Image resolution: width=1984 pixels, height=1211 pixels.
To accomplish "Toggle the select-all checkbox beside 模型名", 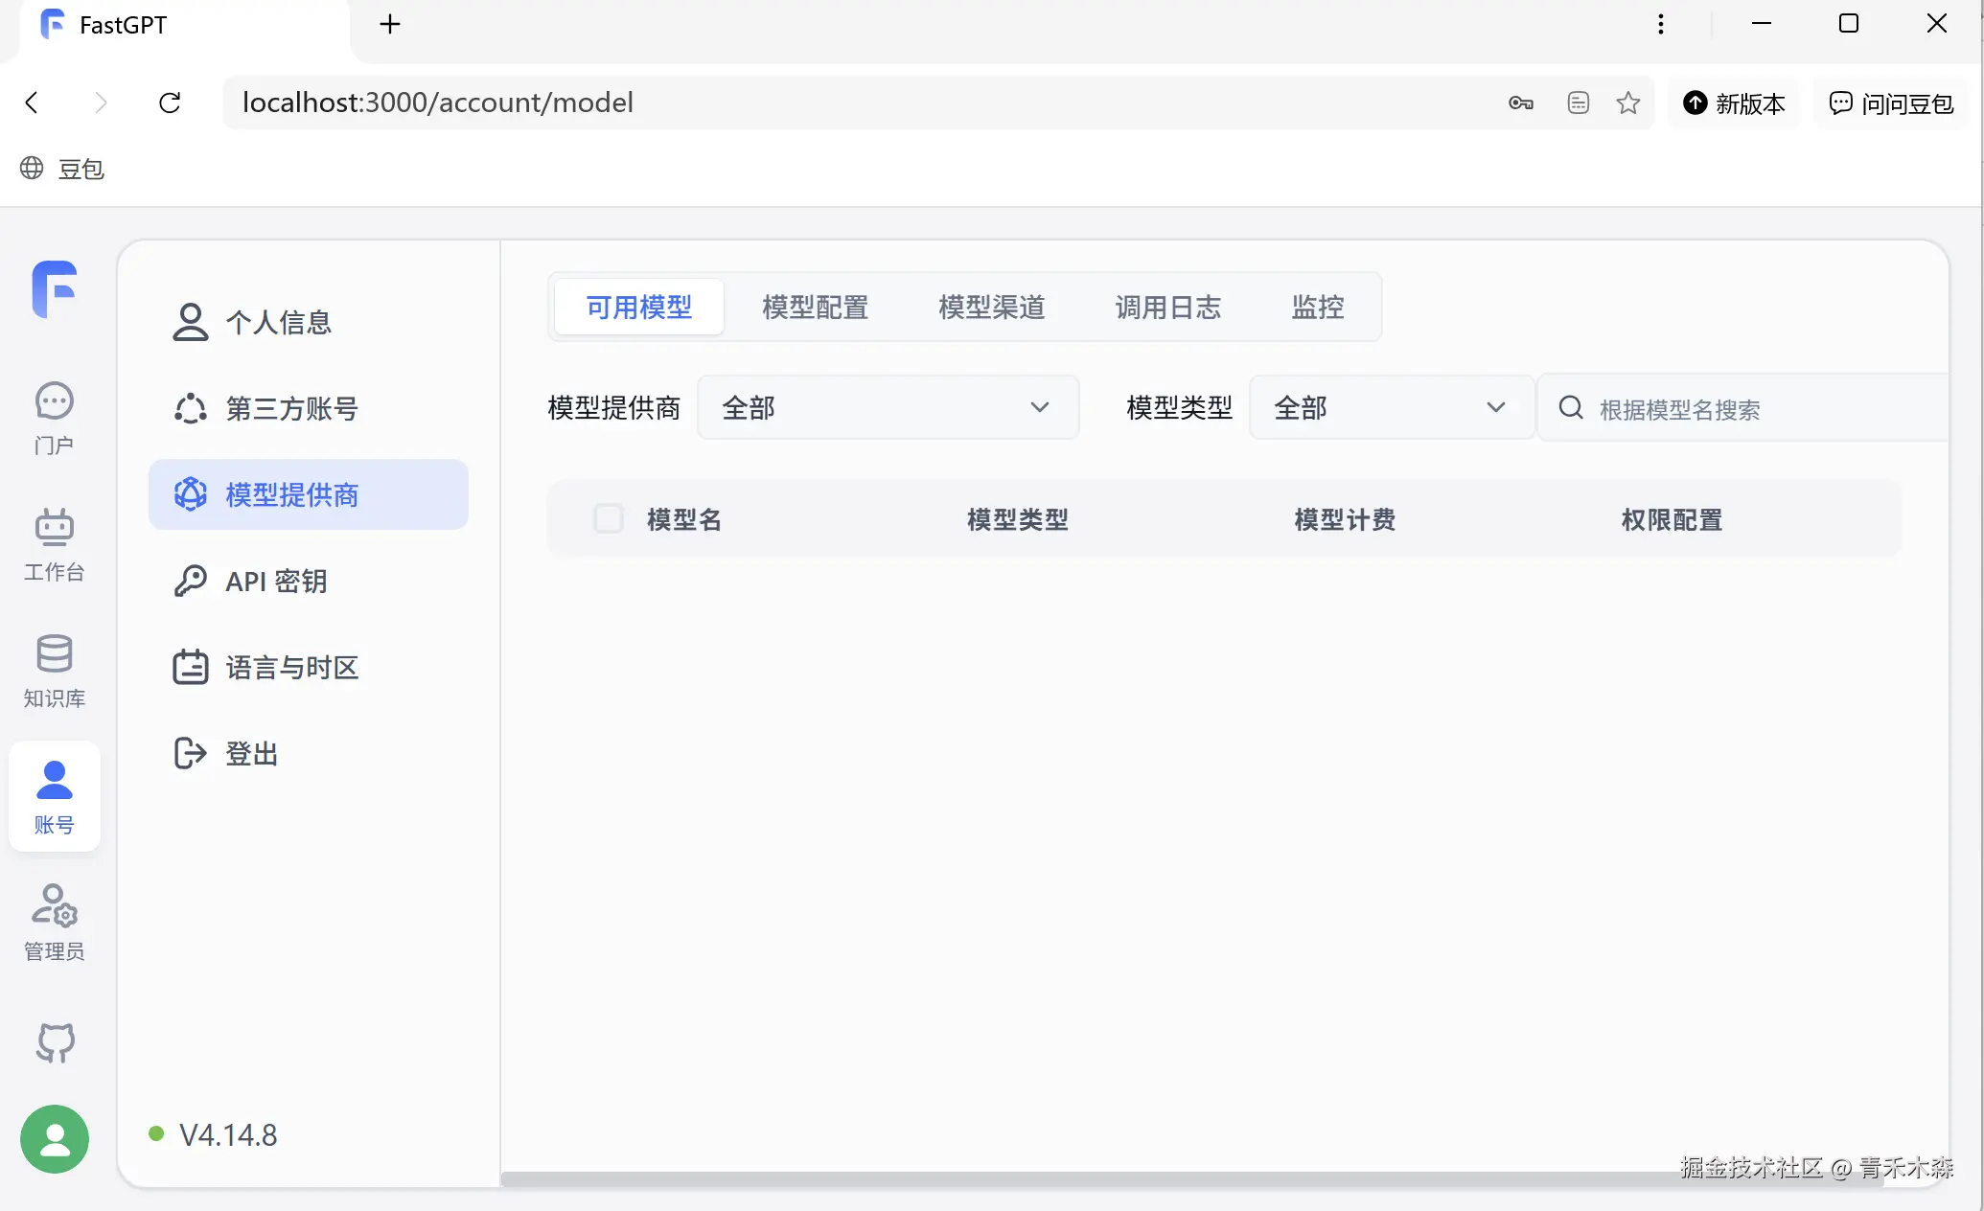I will pyautogui.click(x=609, y=519).
